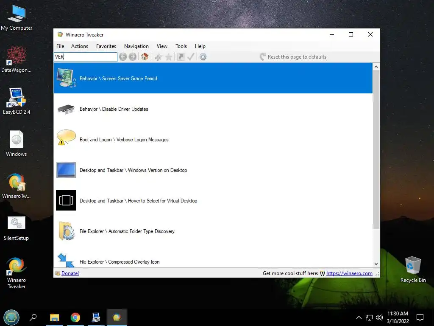Open the View menu
Screen dimensions: 434x326
tap(162, 46)
